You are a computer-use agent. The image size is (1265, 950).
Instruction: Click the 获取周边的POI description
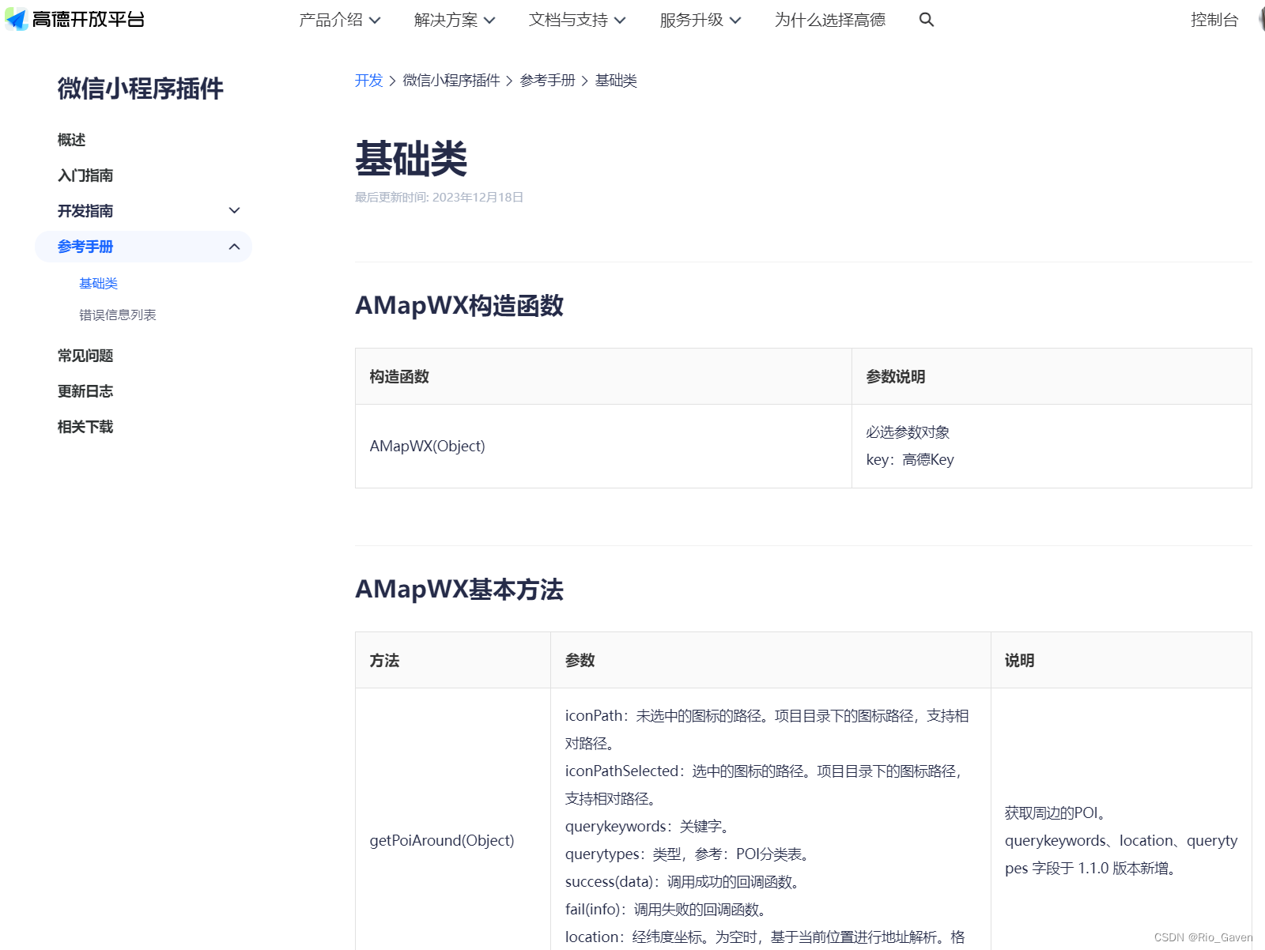tap(1057, 813)
